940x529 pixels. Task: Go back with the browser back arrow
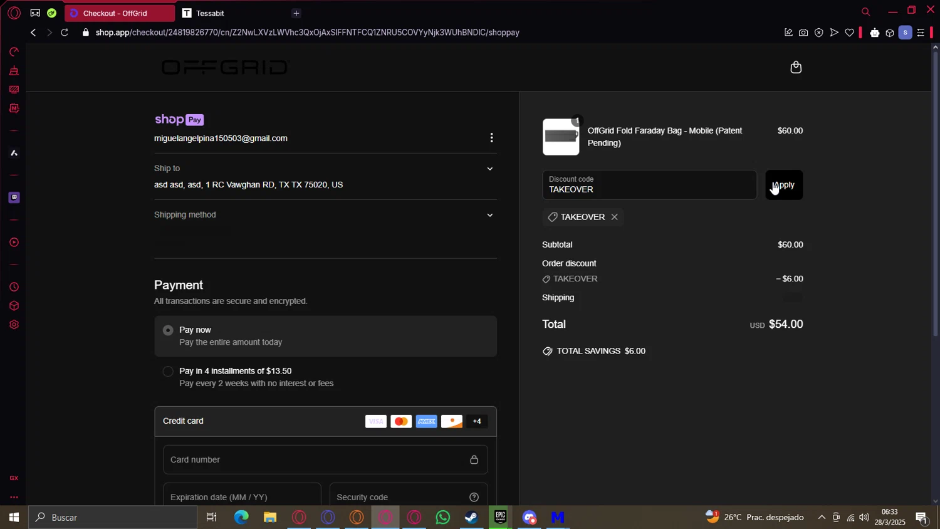coord(33,33)
